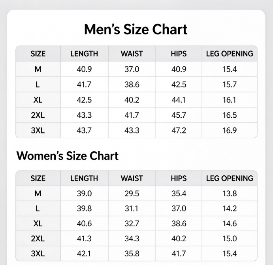Click women's L length value 39.8

84,209
